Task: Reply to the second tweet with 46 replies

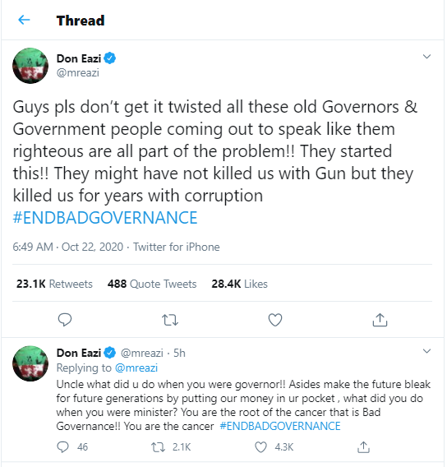Action: pos(62,447)
